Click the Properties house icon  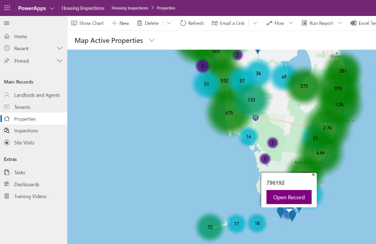point(7,119)
